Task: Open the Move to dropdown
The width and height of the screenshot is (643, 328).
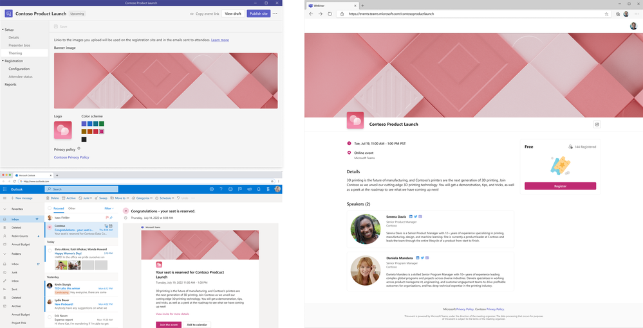Action: coord(120,198)
